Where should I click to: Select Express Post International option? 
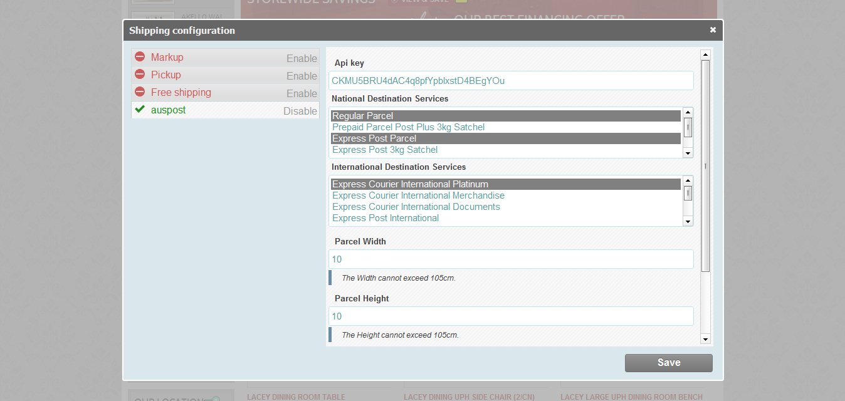(506, 218)
